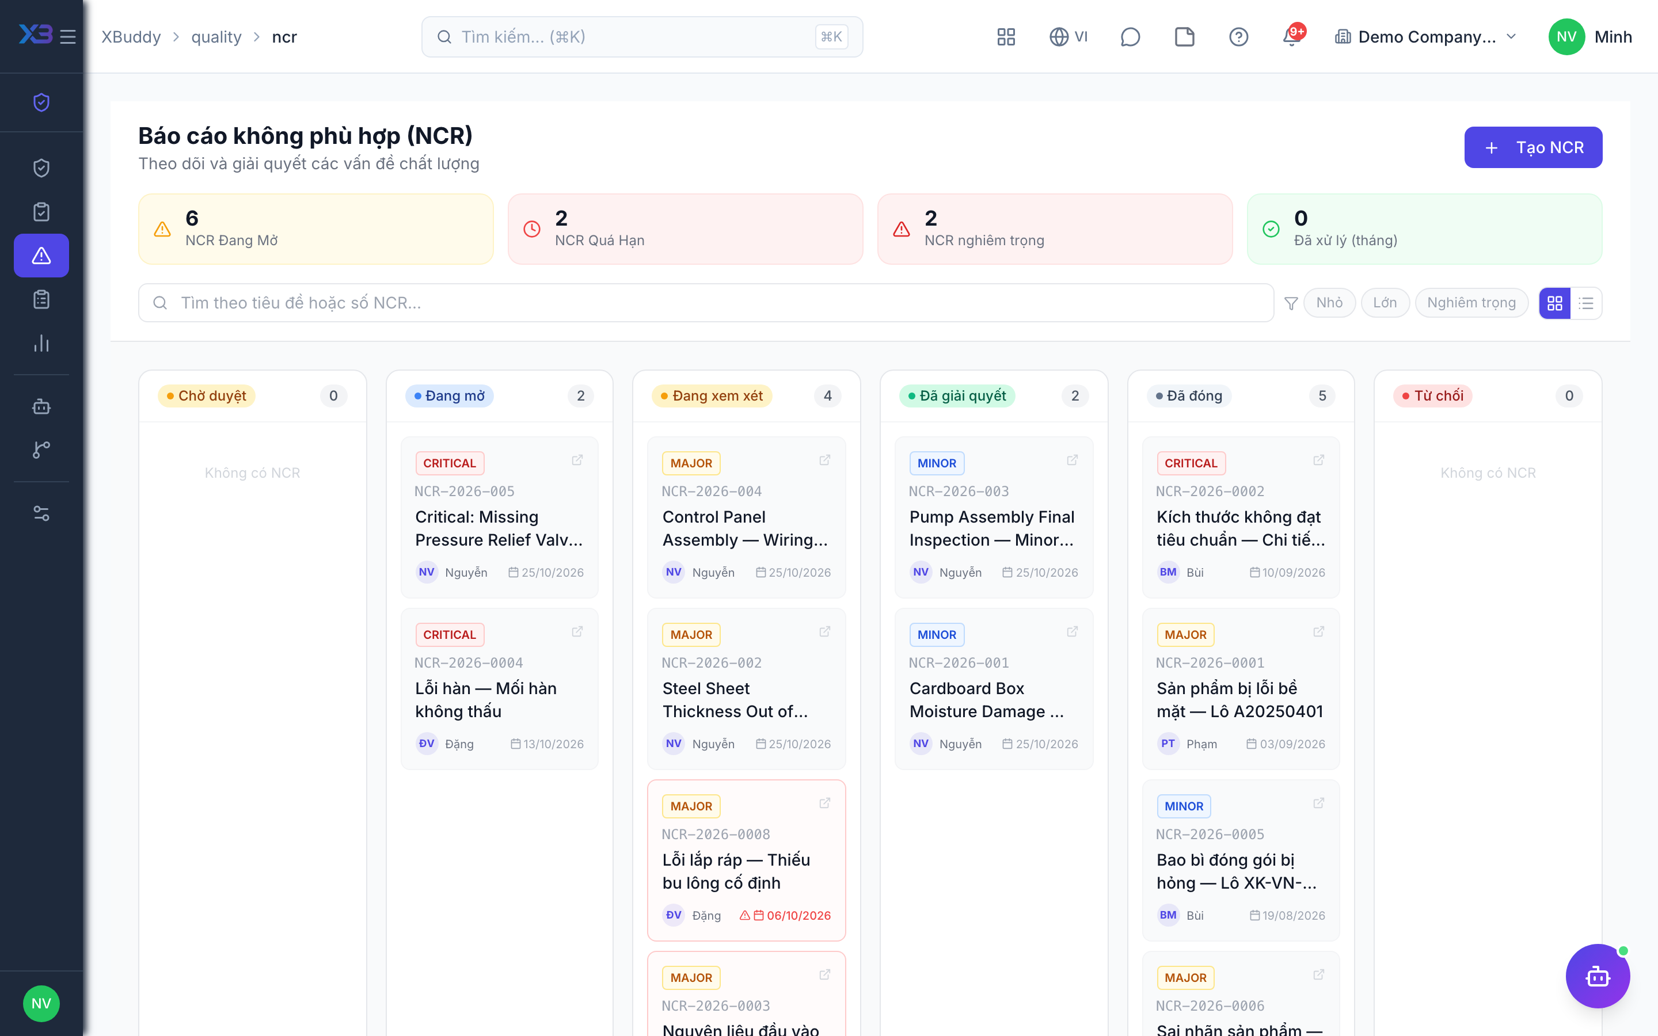Open external link icon on NCR-2026-005 card

pos(577,460)
